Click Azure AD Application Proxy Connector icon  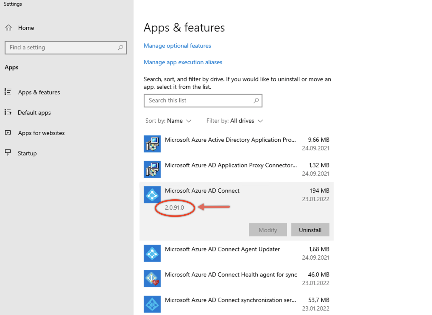[152, 169]
